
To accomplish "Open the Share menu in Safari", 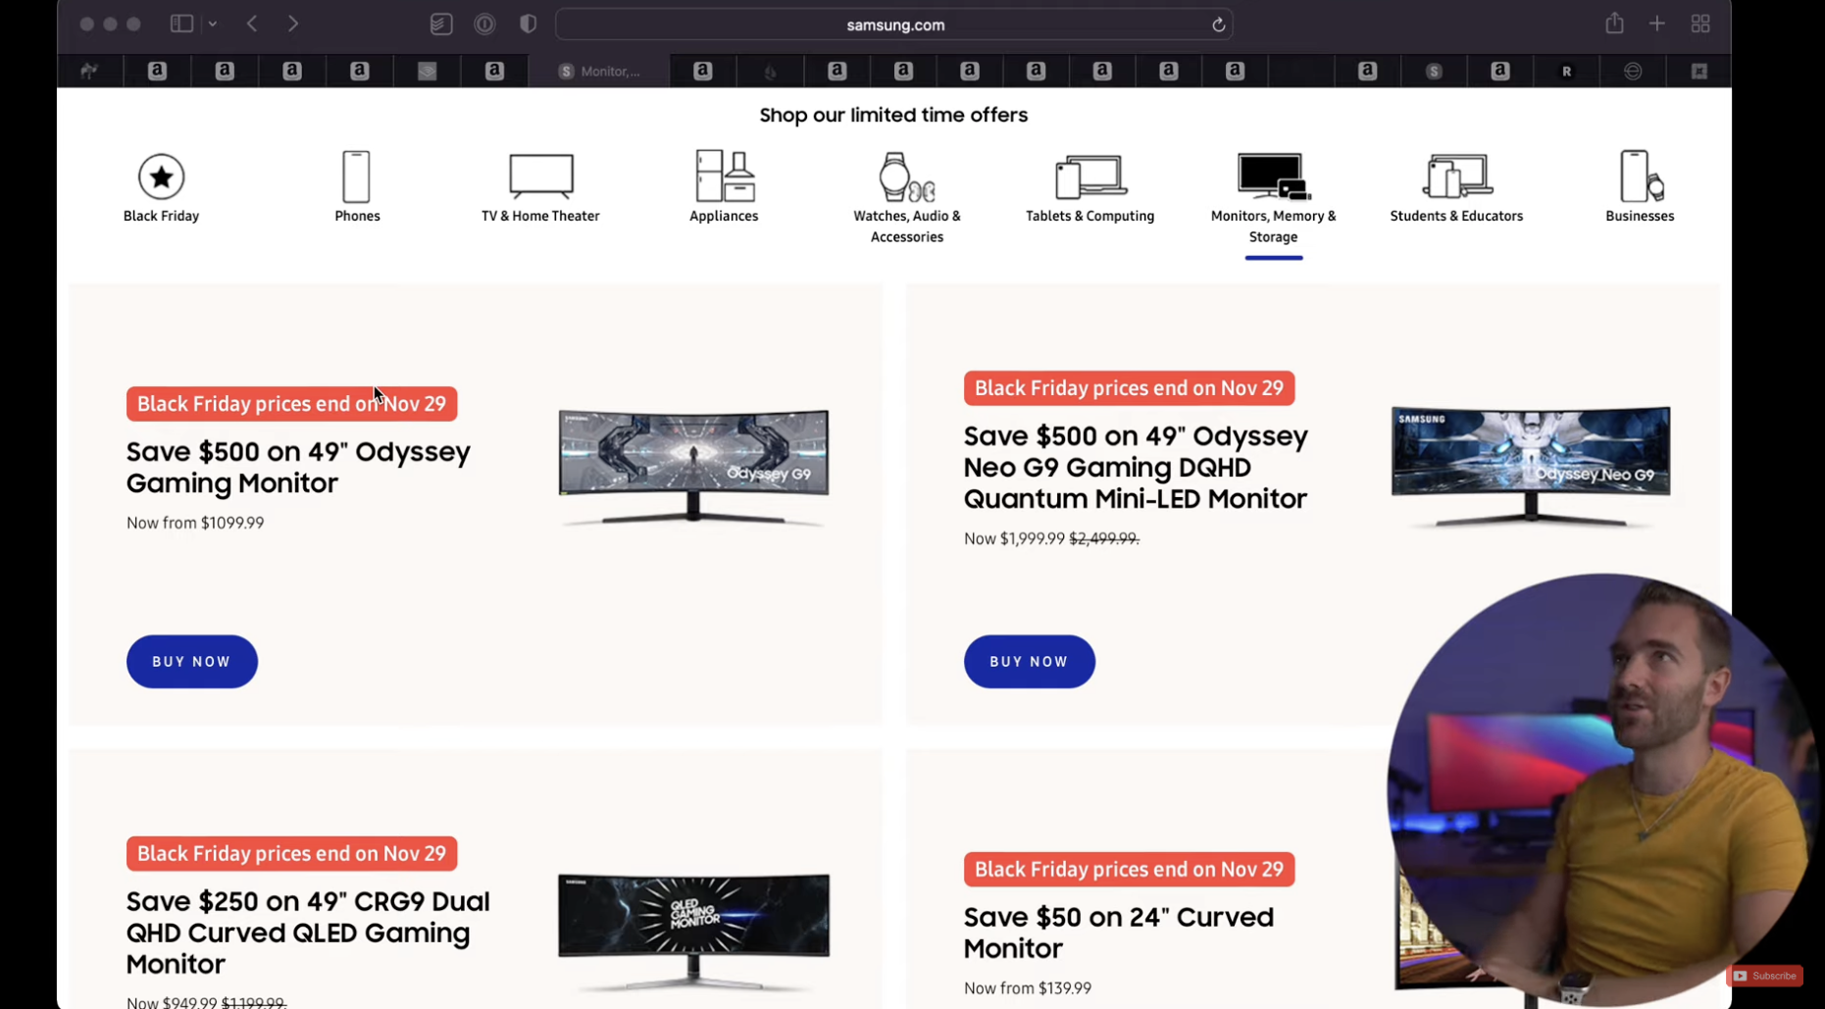I will tap(1614, 23).
